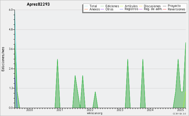Click the Reg. de adm. legend label
This screenshot has width=189, height=116.
[x=153, y=9]
